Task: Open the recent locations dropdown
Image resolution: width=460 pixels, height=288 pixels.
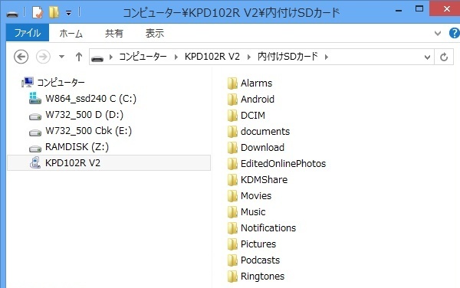Action: click(x=61, y=57)
